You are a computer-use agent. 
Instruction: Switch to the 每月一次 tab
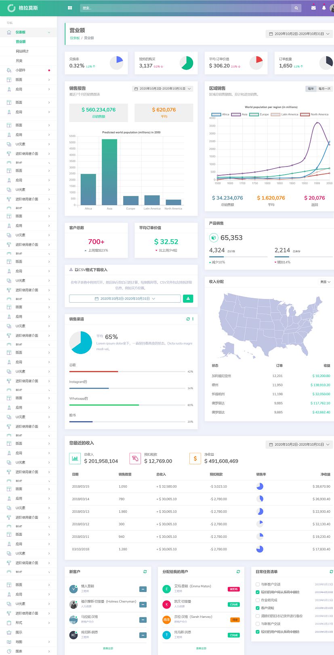click(x=324, y=88)
